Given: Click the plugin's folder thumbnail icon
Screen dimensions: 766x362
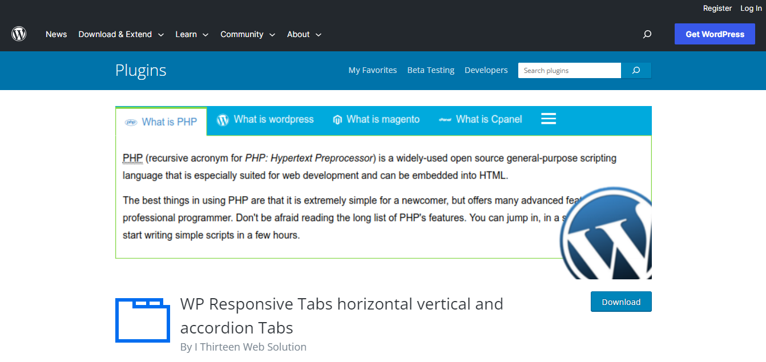Looking at the screenshot, I should click(143, 320).
